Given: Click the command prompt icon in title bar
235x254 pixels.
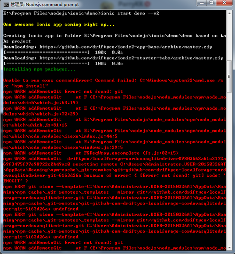Looking at the screenshot, I should pyautogui.click(x=6, y=5).
